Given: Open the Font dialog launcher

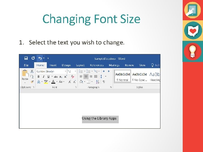Looking at the screenshot, I should click(x=76, y=87).
